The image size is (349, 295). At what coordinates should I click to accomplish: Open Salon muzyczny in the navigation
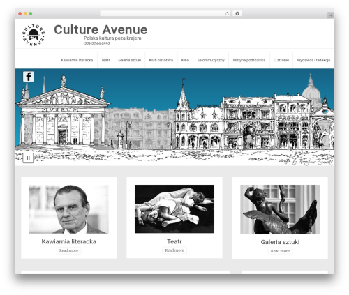point(211,60)
